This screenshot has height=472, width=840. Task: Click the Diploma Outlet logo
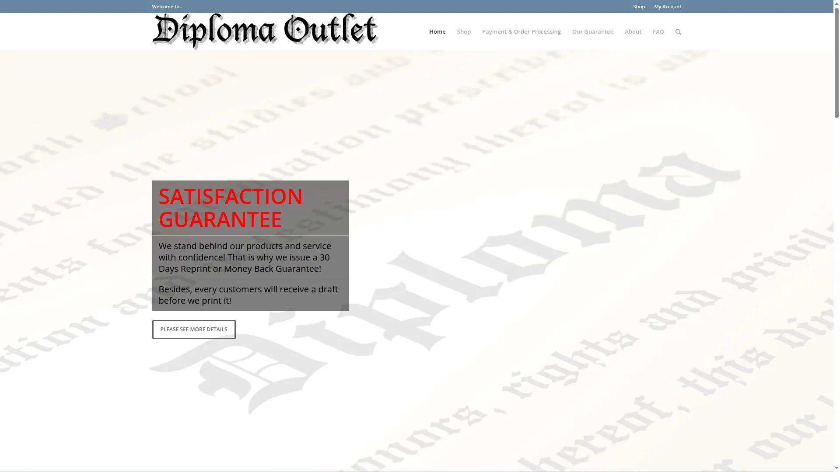click(x=265, y=31)
